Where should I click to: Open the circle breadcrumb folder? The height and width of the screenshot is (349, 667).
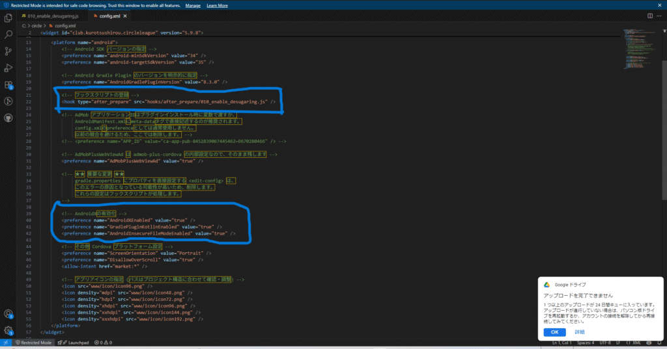[x=36, y=26]
